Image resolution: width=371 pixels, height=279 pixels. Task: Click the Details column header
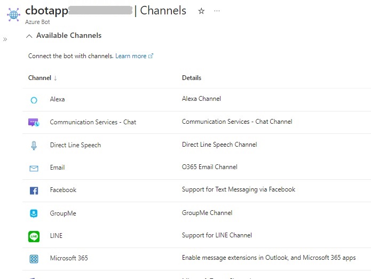[x=192, y=78]
